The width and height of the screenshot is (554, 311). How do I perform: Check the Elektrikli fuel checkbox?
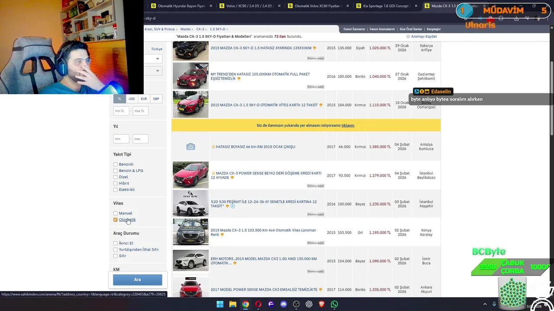pyautogui.click(x=116, y=190)
